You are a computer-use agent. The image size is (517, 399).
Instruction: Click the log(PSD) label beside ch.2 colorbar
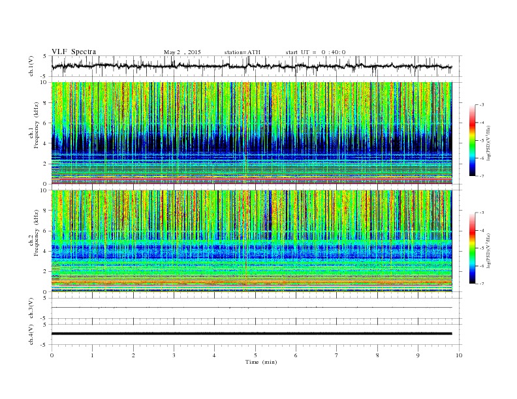click(490, 250)
